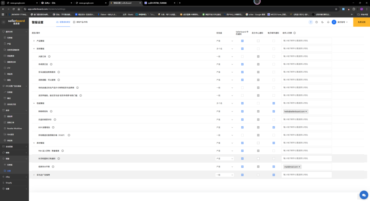Click the browser address bar
The image size is (370, 201).
179,9
